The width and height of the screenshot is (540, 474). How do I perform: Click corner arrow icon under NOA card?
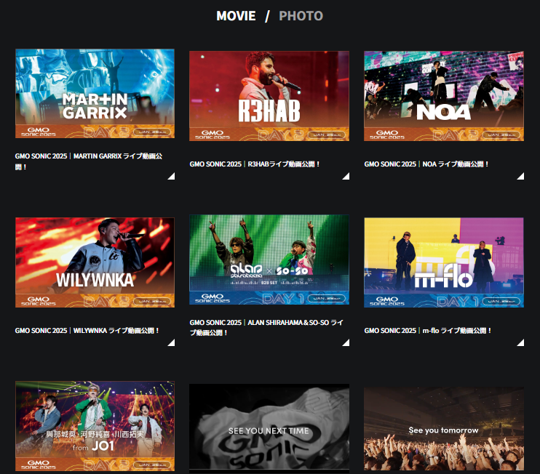coord(520,176)
